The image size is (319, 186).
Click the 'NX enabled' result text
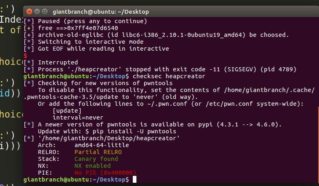pos(93,166)
